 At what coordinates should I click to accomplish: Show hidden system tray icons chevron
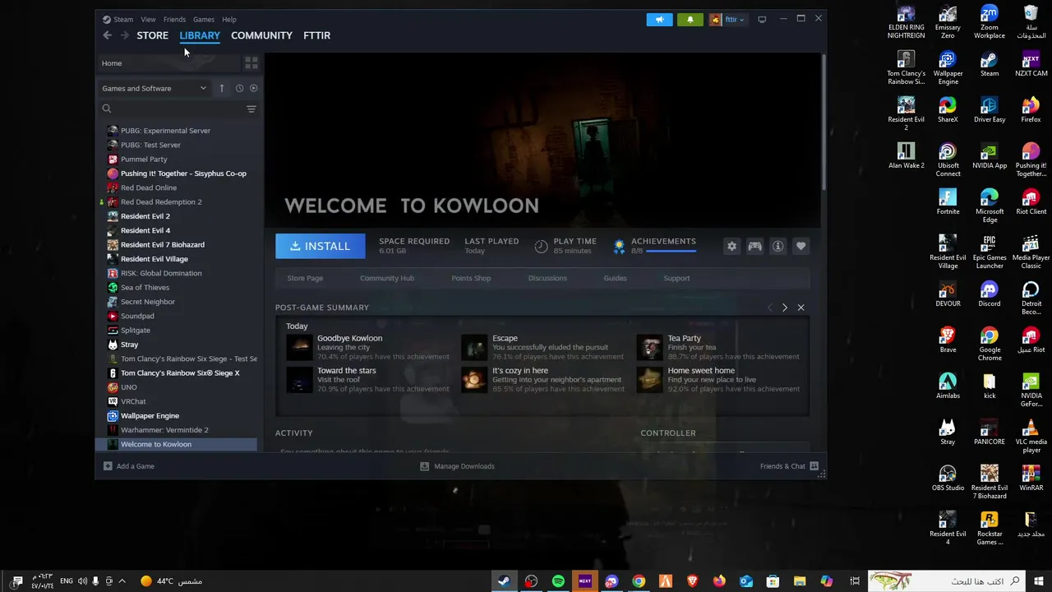(x=122, y=581)
